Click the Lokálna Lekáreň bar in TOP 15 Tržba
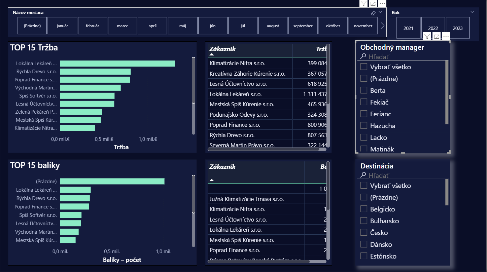Image resolution: width=487 pixels, height=272 pixels. click(117, 64)
